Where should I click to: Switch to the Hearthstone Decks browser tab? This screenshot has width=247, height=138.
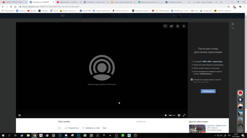pos(178,2)
